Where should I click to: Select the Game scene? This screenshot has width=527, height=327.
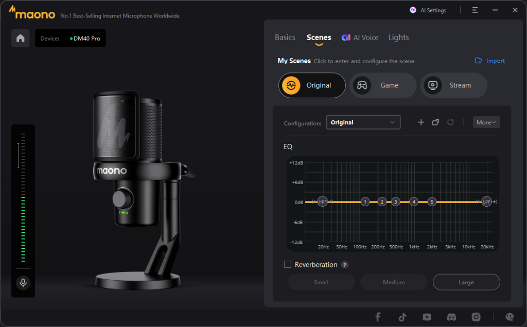[x=382, y=85]
